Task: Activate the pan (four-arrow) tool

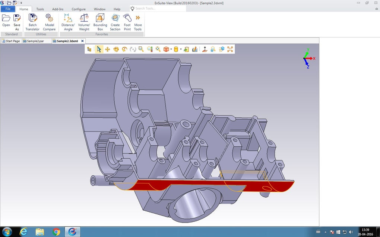Action: tap(107, 49)
